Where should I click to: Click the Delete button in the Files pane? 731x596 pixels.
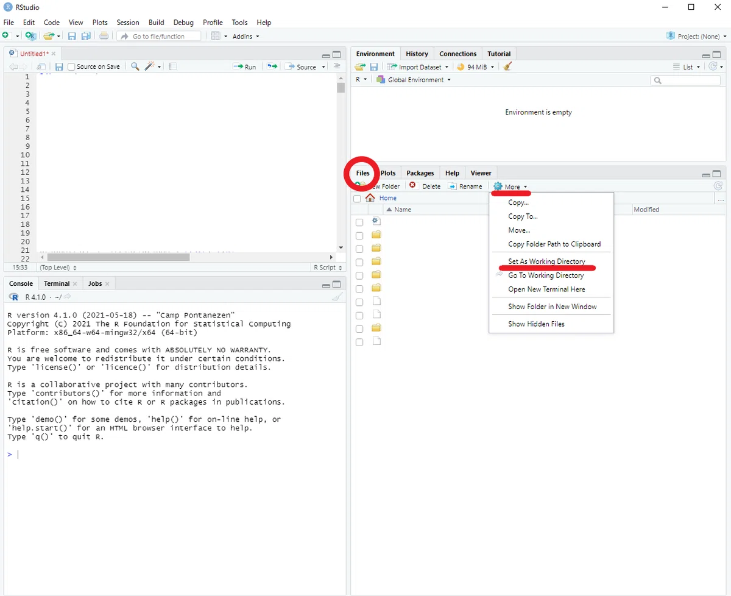pos(425,186)
